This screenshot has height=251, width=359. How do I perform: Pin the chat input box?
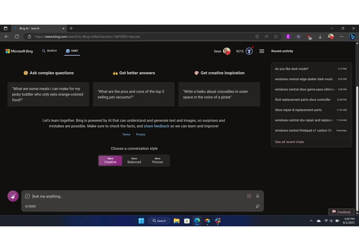(x=258, y=206)
